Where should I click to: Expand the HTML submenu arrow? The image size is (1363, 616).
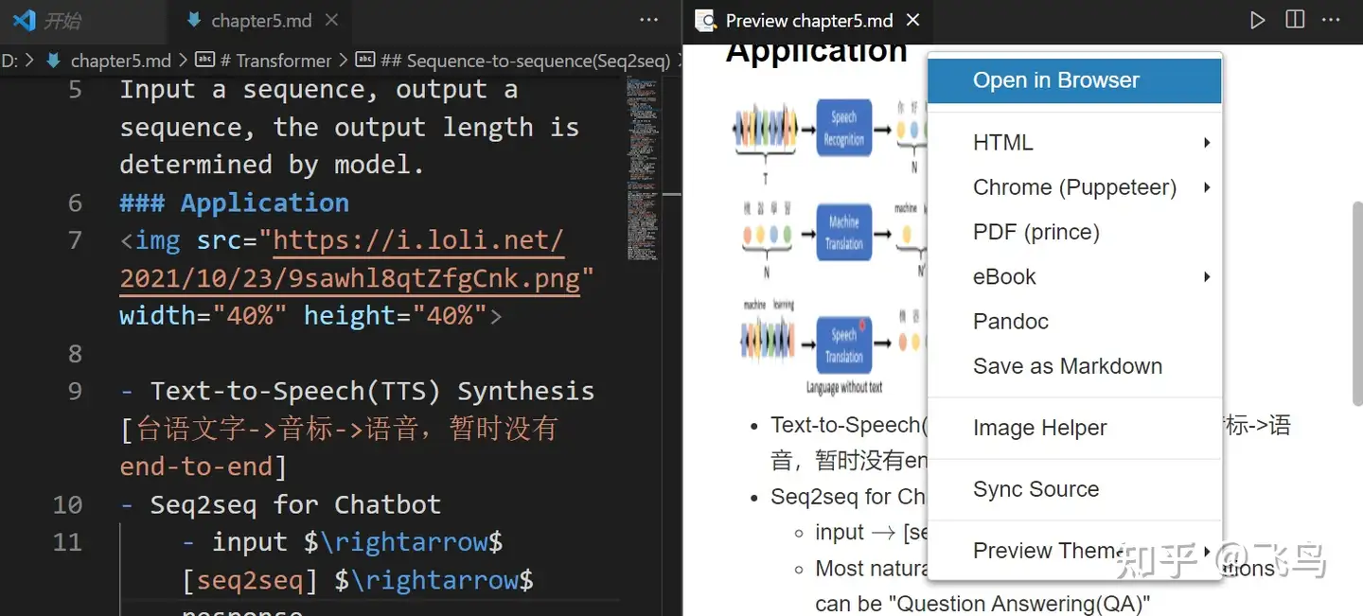click(1207, 143)
